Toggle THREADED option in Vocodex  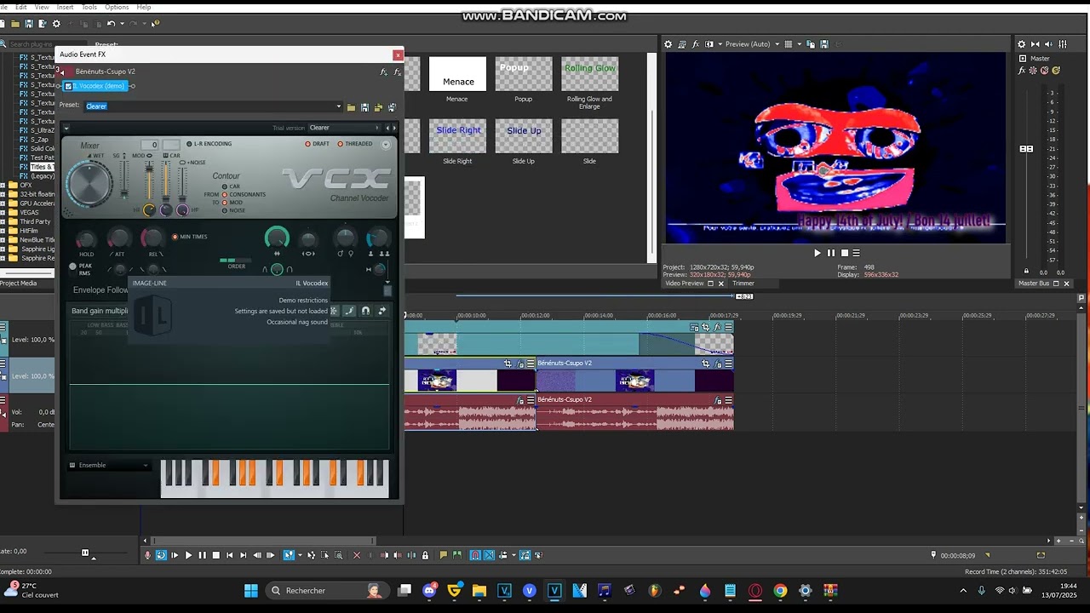click(x=341, y=144)
